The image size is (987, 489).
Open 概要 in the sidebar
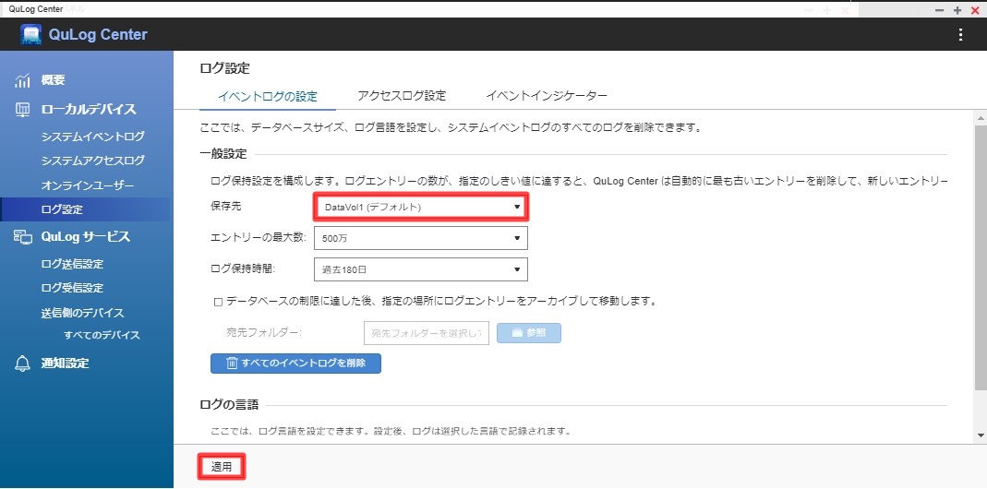(x=53, y=80)
